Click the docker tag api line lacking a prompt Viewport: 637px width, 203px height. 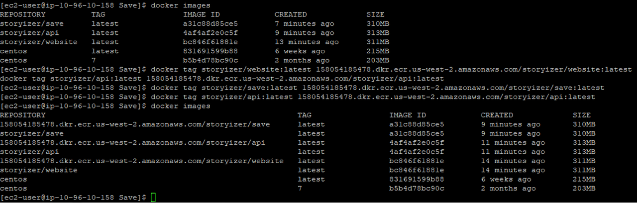[222, 79]
